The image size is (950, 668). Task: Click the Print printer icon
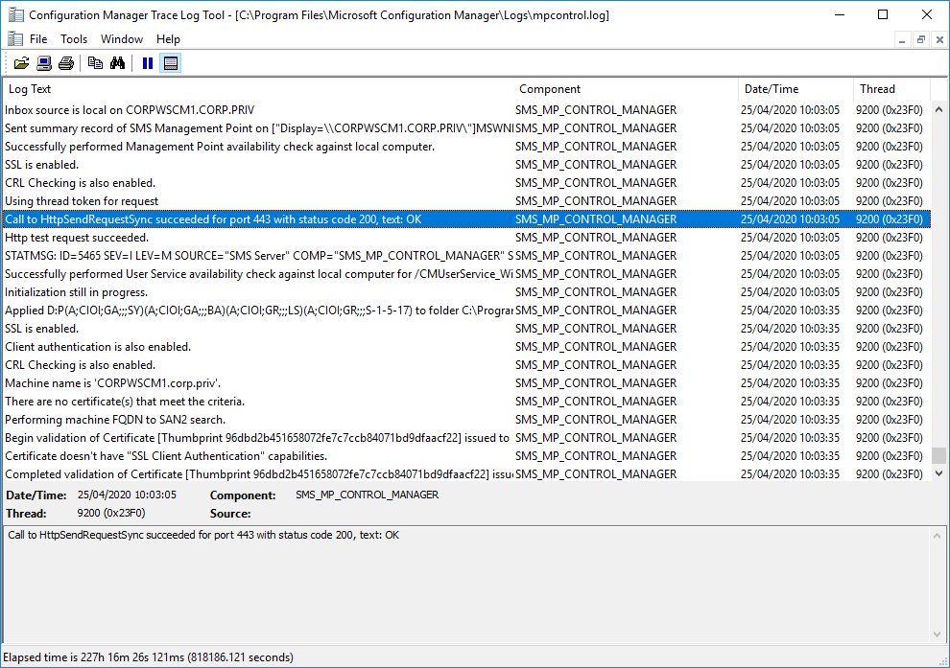[x=65, y=63]
